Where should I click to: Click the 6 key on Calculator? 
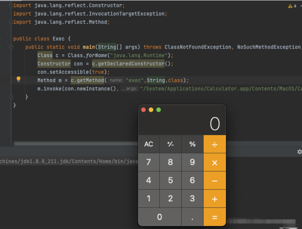click(192, 181)
